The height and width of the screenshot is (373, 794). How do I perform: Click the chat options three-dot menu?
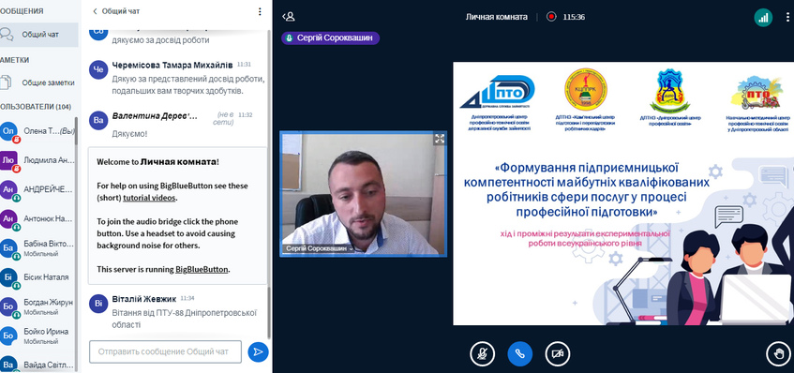260,11
